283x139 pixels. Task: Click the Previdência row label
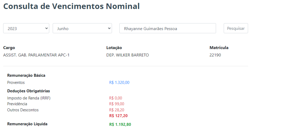17,104
